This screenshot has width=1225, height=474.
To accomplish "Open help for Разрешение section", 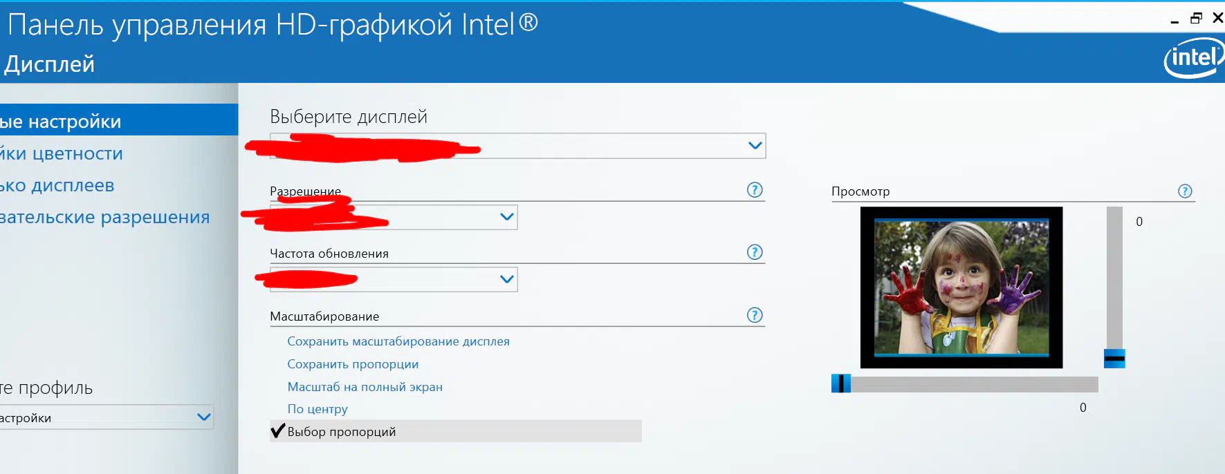I will click(x=755, y=189).
